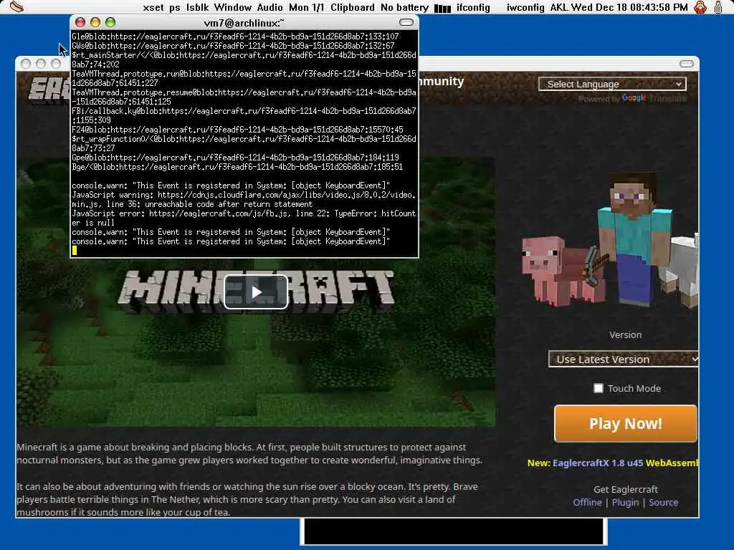
Task: Click the yellow terminal cursor line
Action: [x=75, y=251]
